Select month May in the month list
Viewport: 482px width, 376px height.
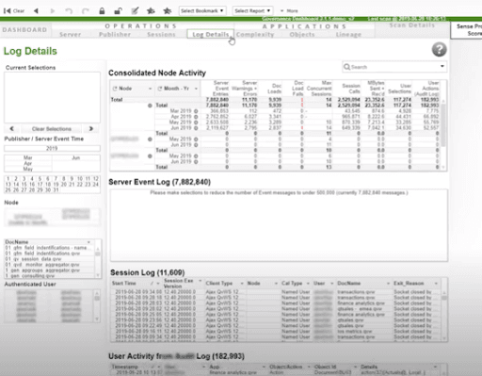click(28, 169)
